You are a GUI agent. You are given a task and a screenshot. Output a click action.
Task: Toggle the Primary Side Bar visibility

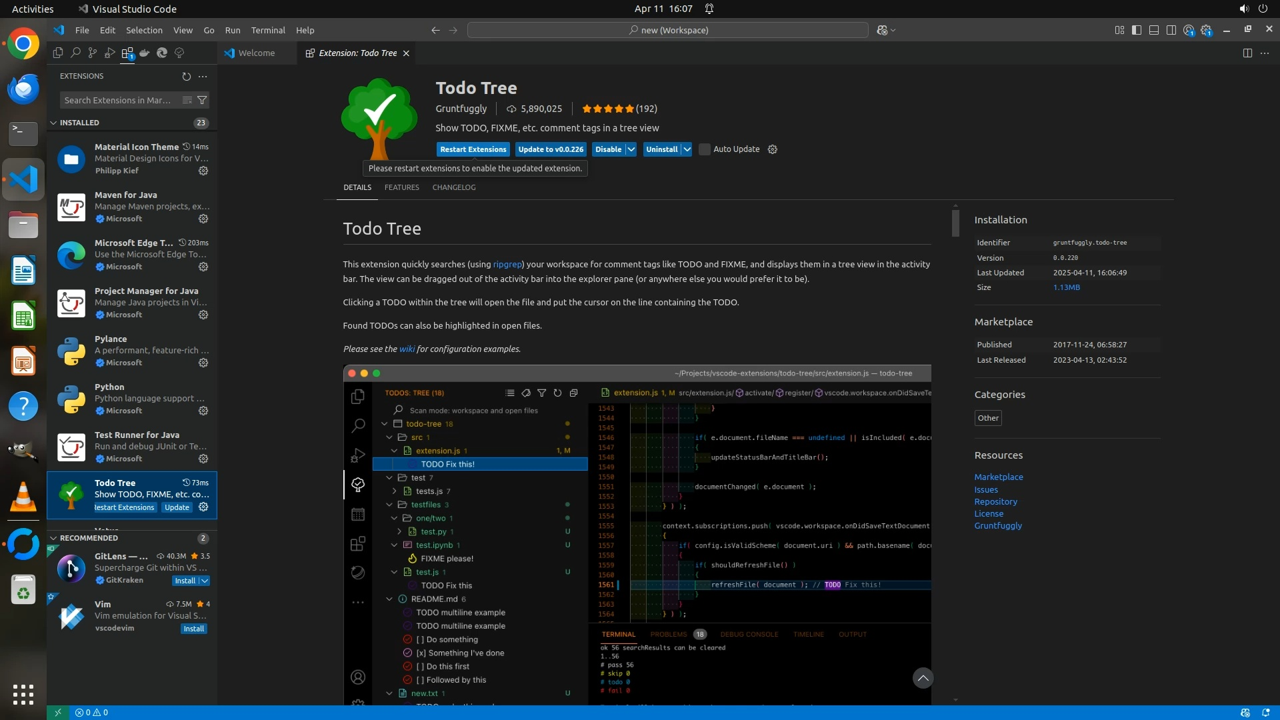pyautogui.click(x=1137, y=30)
